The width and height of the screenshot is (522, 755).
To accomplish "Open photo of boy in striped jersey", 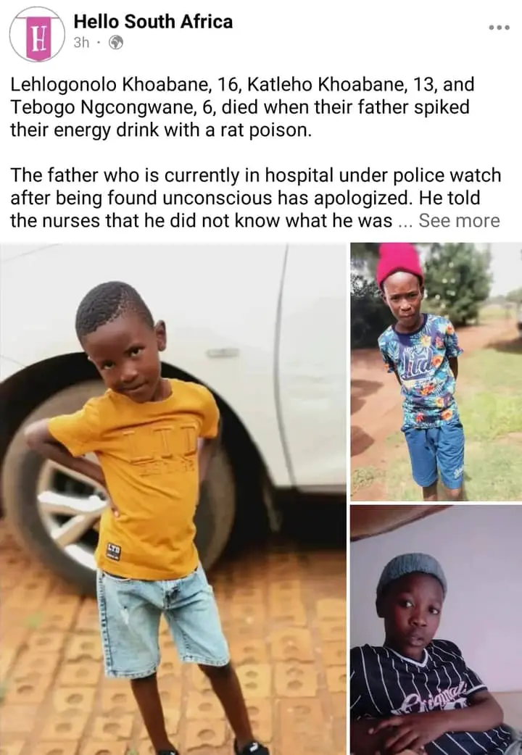I will (x=436, y=630).
